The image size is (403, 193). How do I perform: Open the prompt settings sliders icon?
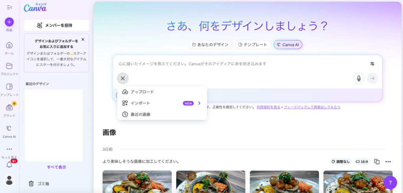(x=372, y=64)
